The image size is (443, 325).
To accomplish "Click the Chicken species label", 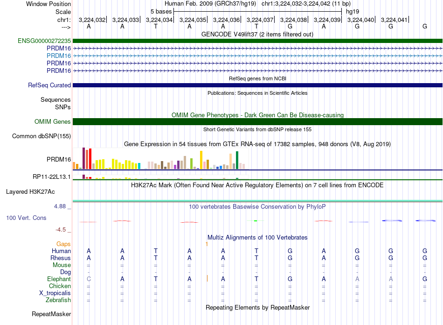I will point(60,286).
